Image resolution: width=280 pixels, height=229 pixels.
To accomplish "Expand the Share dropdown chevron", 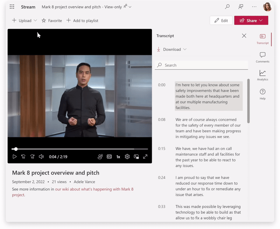I will [261, 21].
